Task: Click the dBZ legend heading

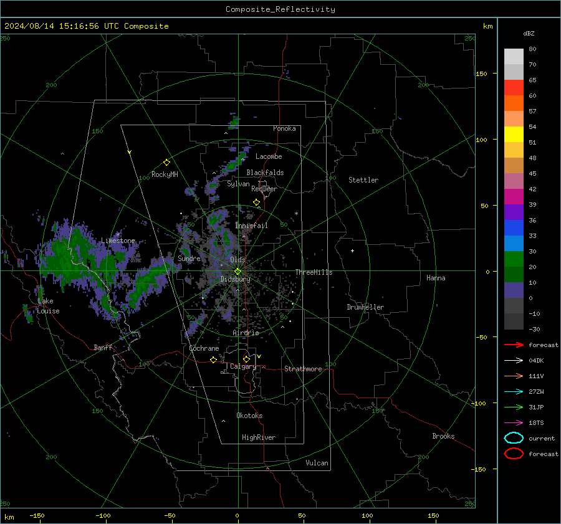Action: pyautogui.click(x=529, y=33)
